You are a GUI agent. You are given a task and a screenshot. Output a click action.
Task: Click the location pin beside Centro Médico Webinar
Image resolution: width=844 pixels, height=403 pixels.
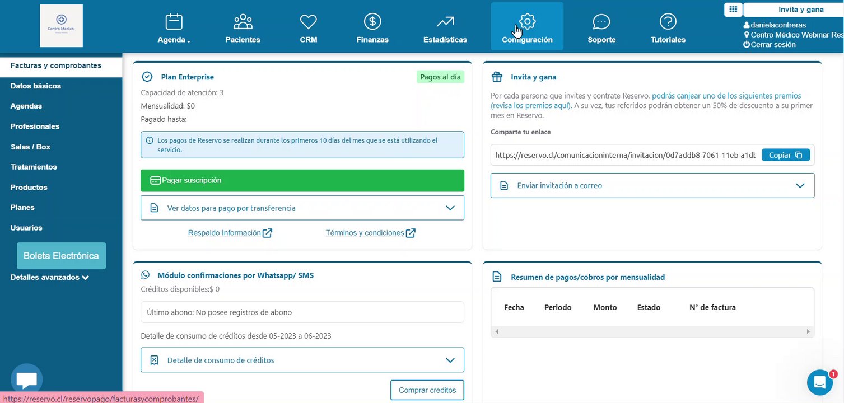click(747, 35)
